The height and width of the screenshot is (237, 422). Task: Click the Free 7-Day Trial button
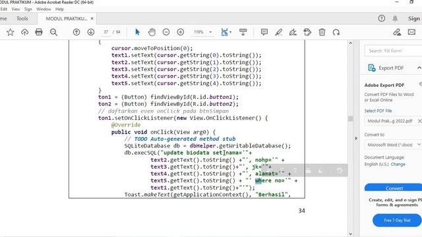pos(397,220)
